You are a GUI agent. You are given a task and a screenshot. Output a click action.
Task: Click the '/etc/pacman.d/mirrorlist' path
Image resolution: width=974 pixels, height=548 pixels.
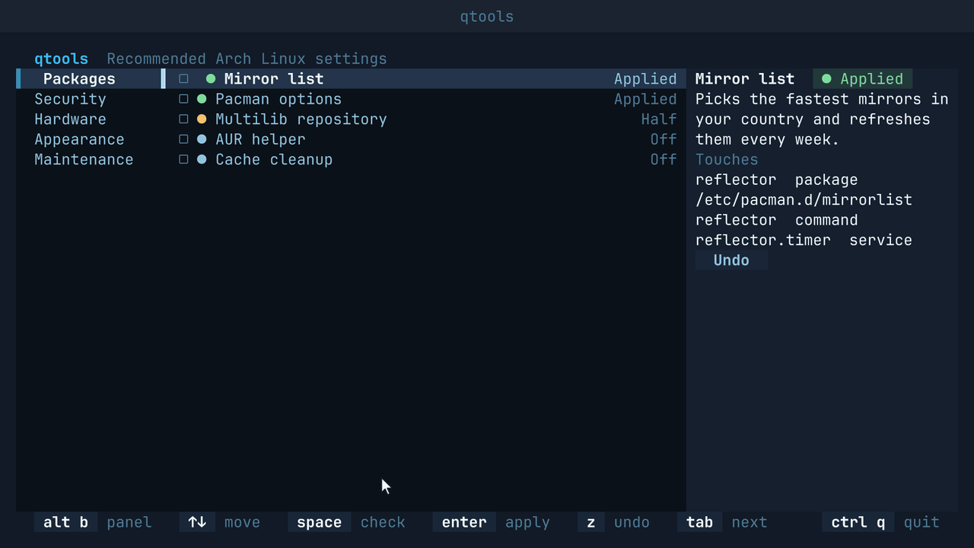804,200
